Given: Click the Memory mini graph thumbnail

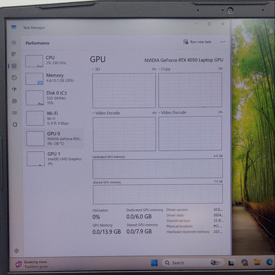Looking at the screenshot, I should (x=34, y=79).
